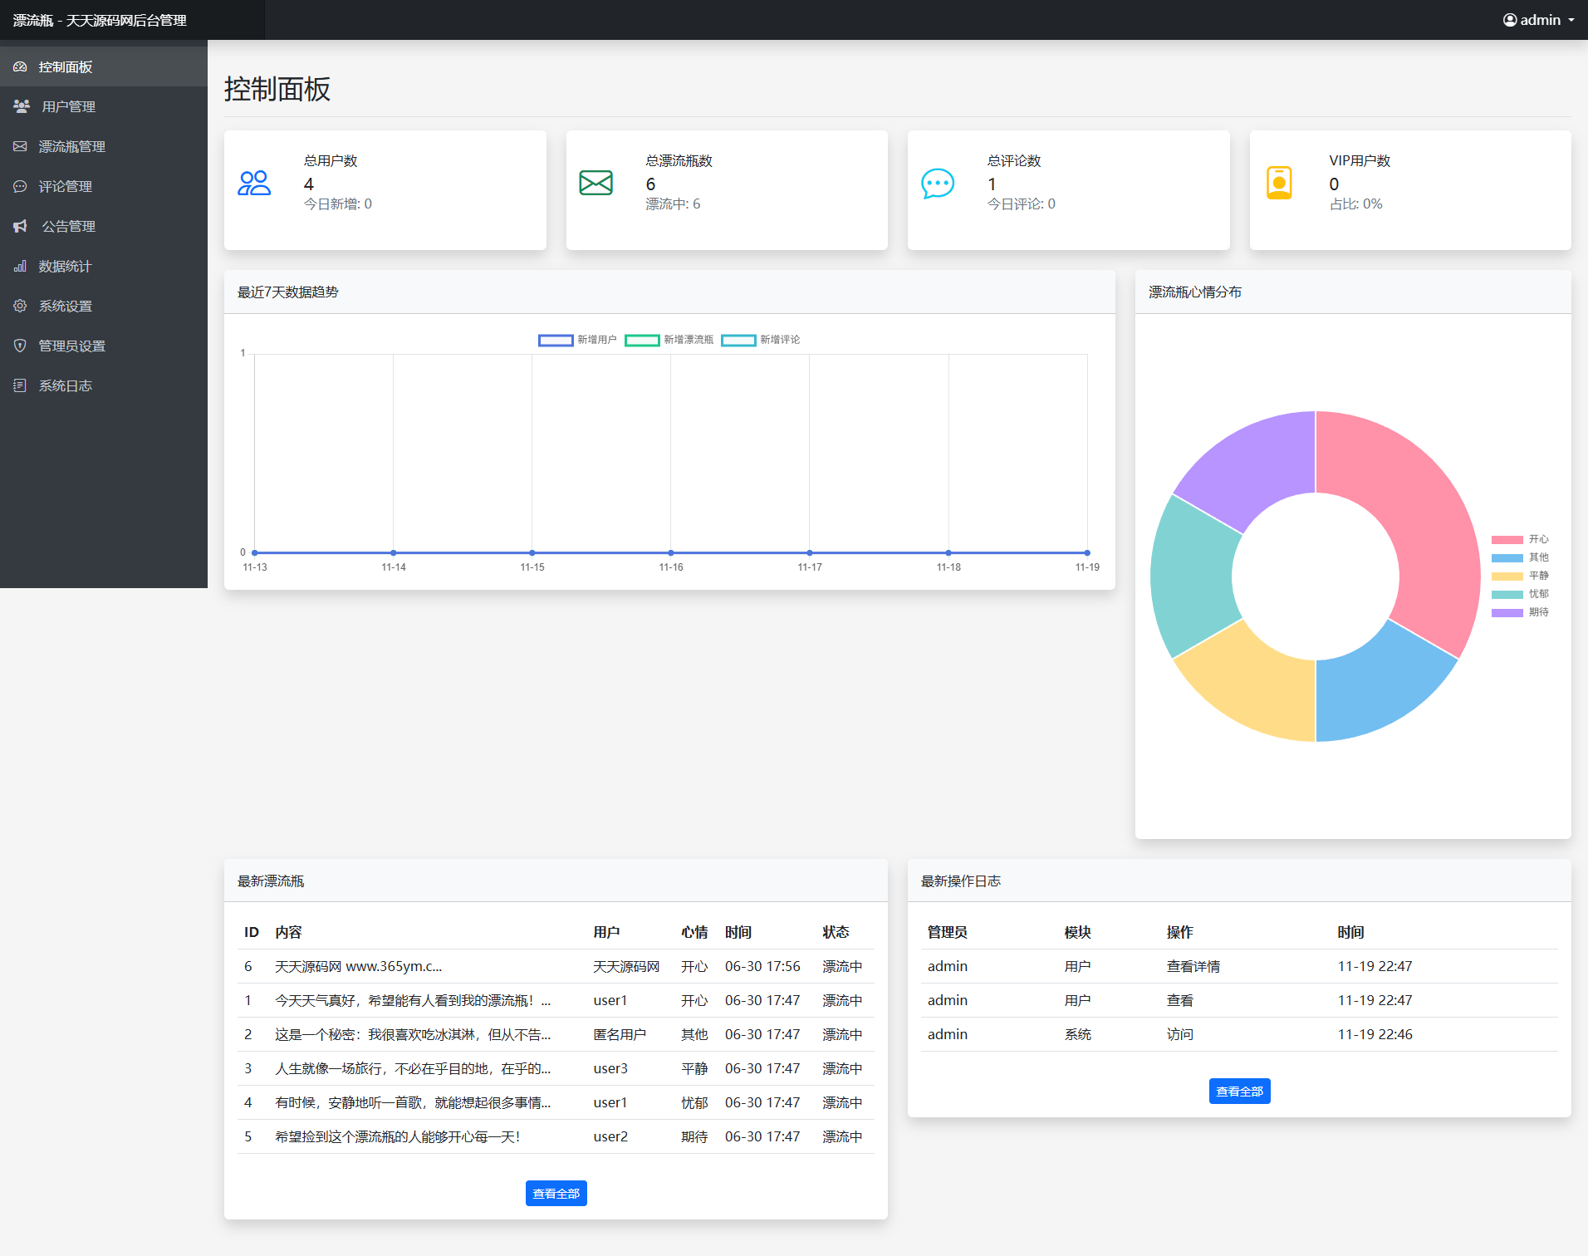
Task: Click the bar chart icon beside 数据统计
Action: (x=20, y=266)
